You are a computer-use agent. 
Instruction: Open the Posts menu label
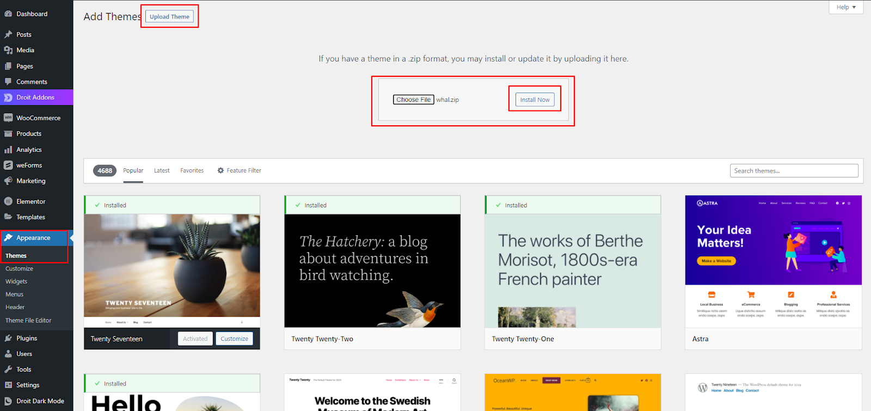coord(24,34)
